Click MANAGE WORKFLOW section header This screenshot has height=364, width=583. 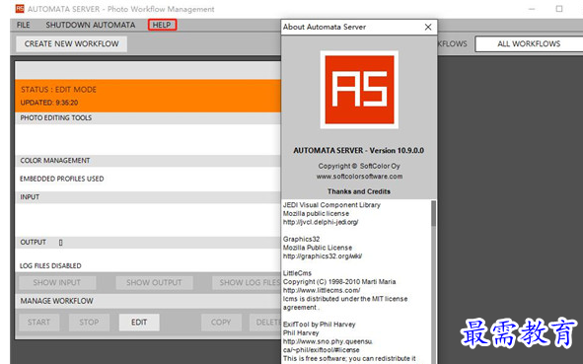[x=148, y=301]
